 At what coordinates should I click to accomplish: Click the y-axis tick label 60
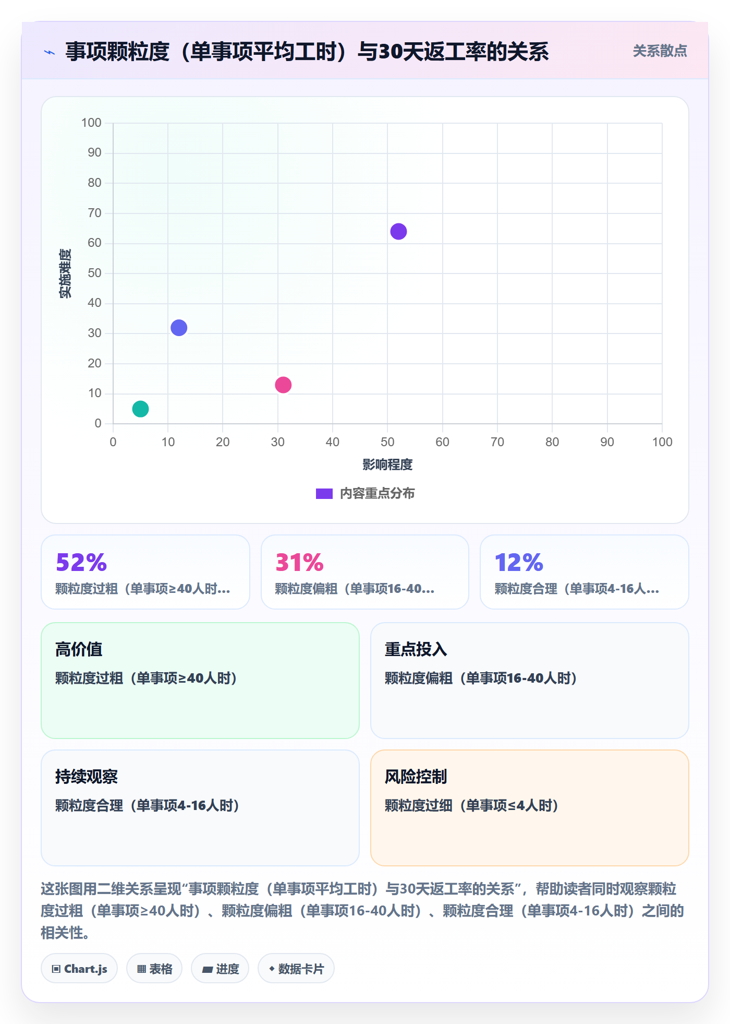[94, 243]
